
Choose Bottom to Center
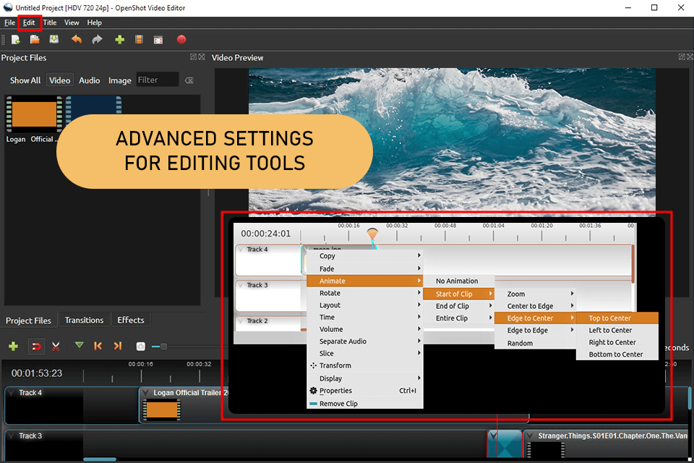tap(617, 354)
